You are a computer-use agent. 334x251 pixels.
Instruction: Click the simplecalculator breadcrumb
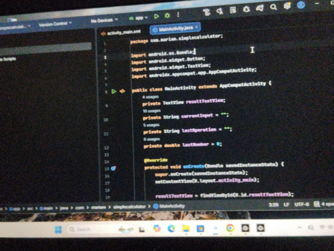click(x=130, y=207)
